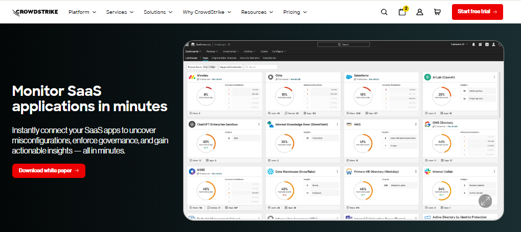The width and height of the screenshot is (521, 232).
Task: Select the Organization Domains tab
Action: 224,58
